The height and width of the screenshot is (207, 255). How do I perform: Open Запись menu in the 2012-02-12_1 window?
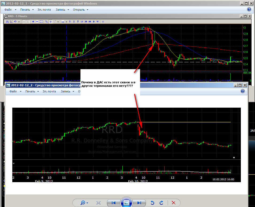(63, 10)
